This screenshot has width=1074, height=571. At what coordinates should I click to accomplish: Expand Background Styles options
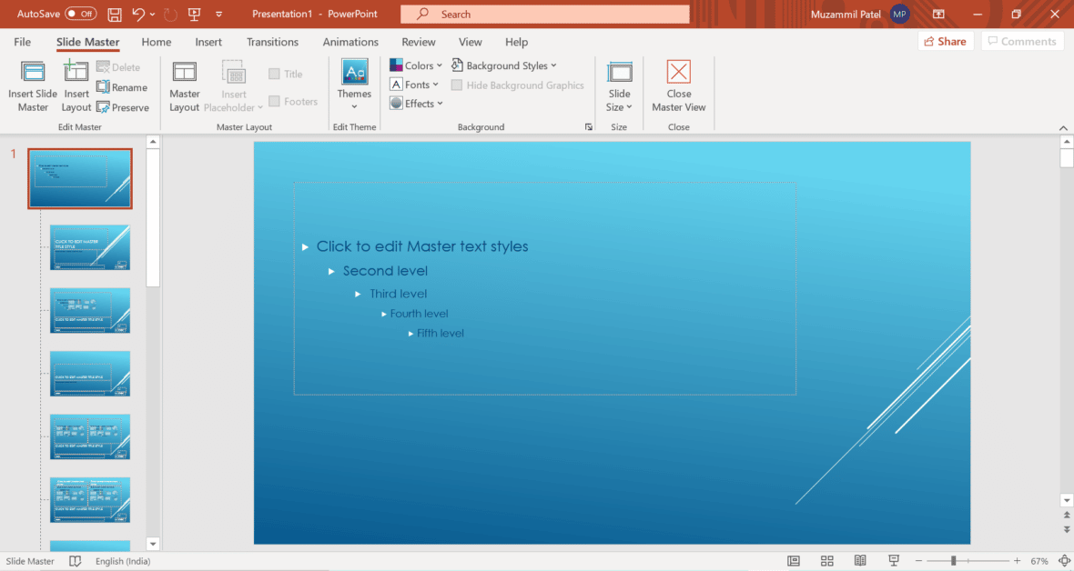click(504, 65)
